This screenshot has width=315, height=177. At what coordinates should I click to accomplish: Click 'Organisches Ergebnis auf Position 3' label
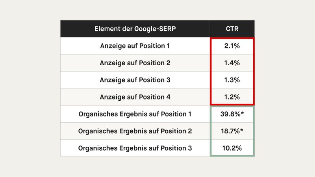tap(135, 148)
